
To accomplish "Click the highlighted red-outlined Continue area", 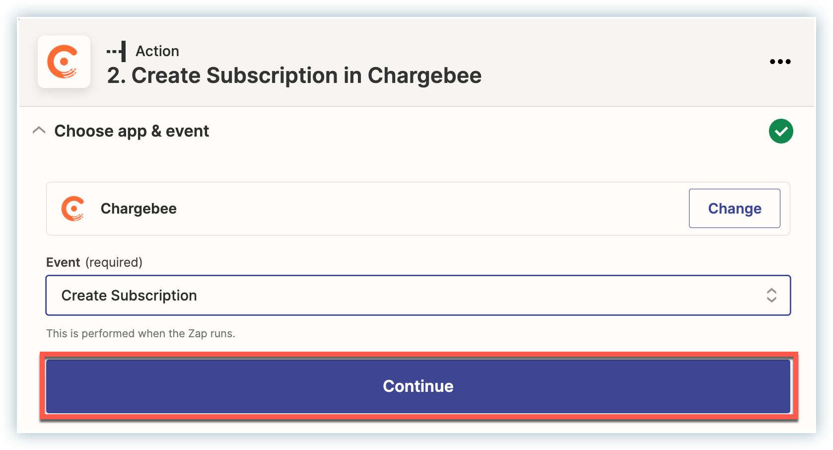I will pyautogui.click(x=418, y=386).
